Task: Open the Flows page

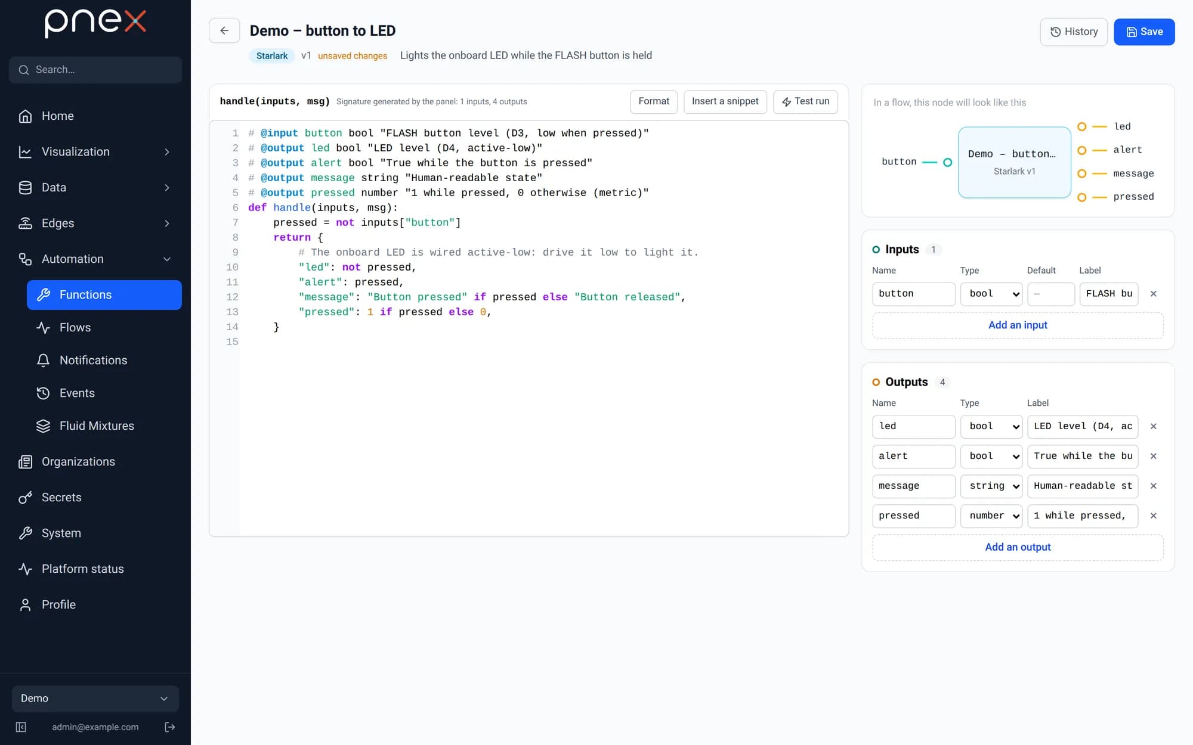Action: (104, 328)
